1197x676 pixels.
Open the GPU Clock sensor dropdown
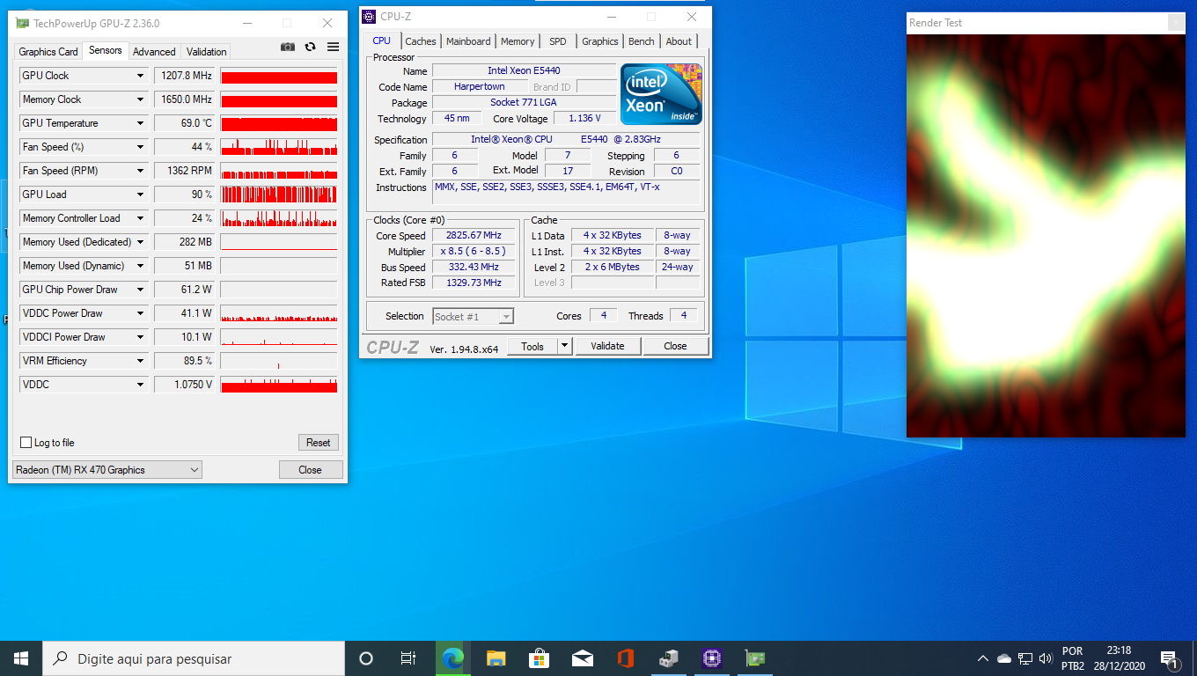click(x=140, y=76)
